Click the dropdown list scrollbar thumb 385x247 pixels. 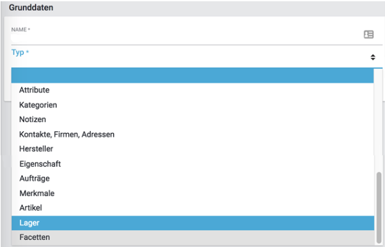379,208
